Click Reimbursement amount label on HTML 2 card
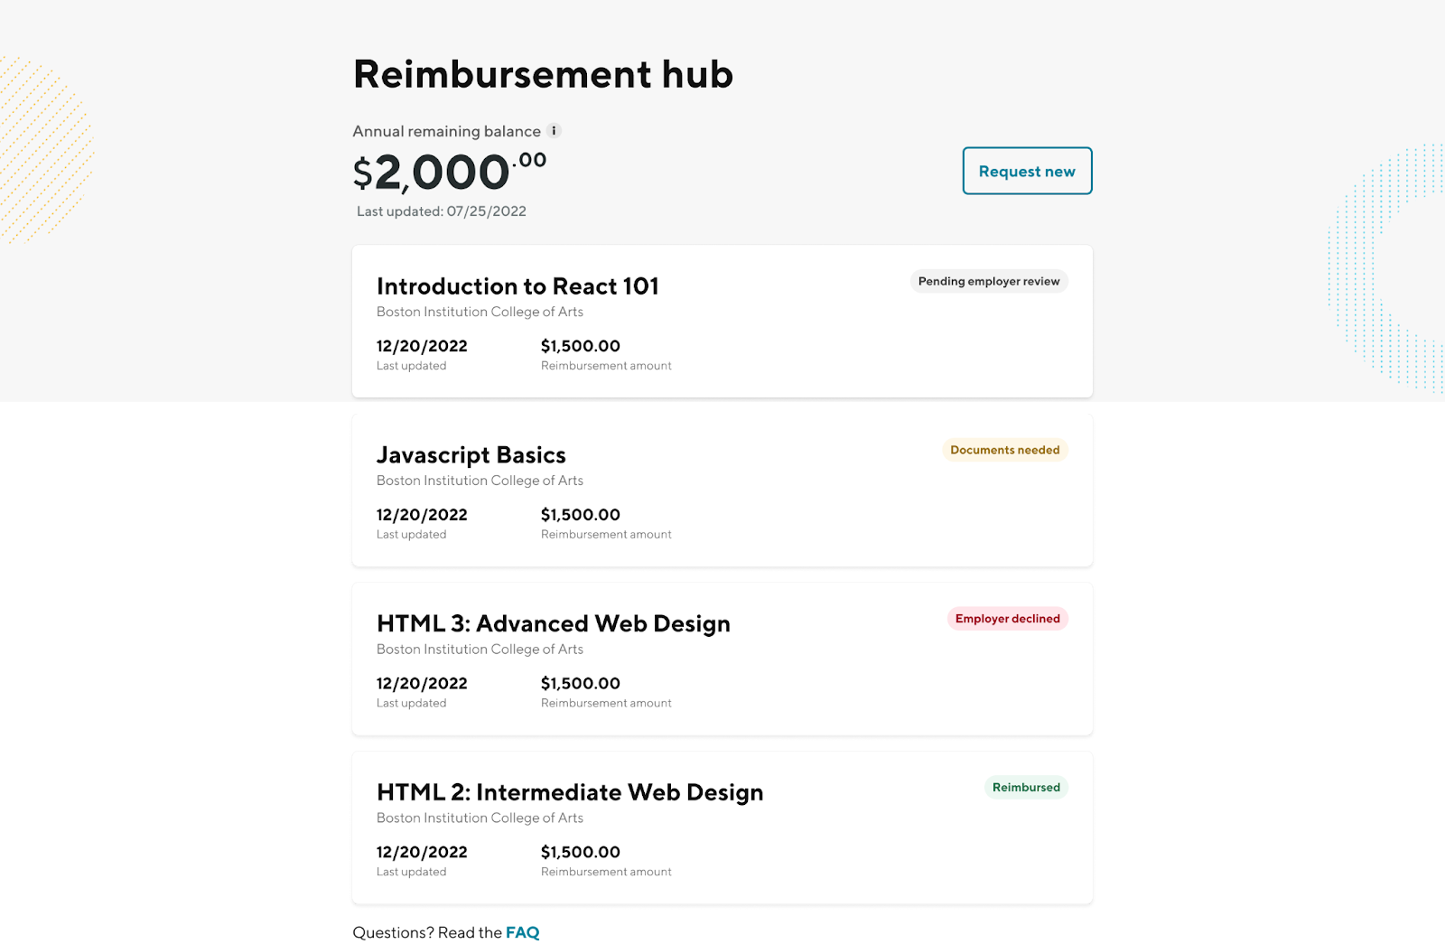The image size is (1445, 944). [606, 872]
